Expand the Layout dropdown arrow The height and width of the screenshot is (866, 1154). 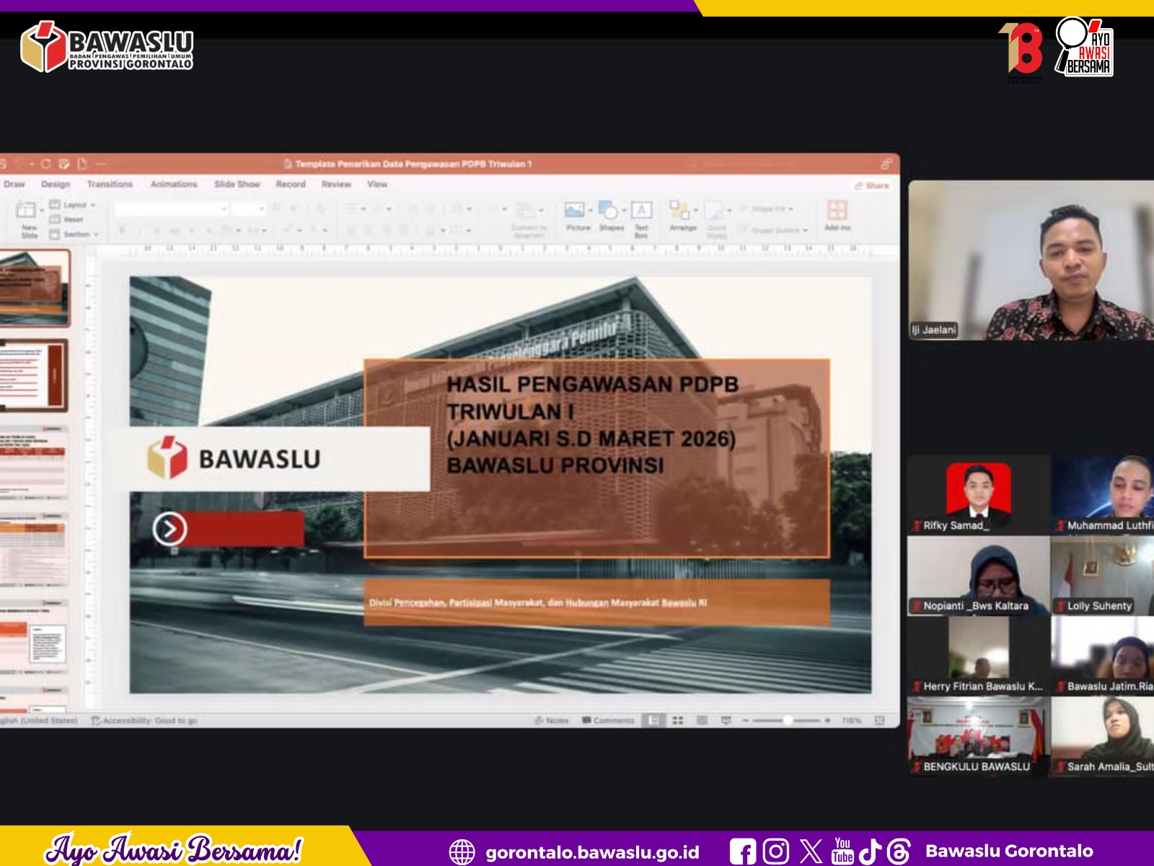coord(93,206)
